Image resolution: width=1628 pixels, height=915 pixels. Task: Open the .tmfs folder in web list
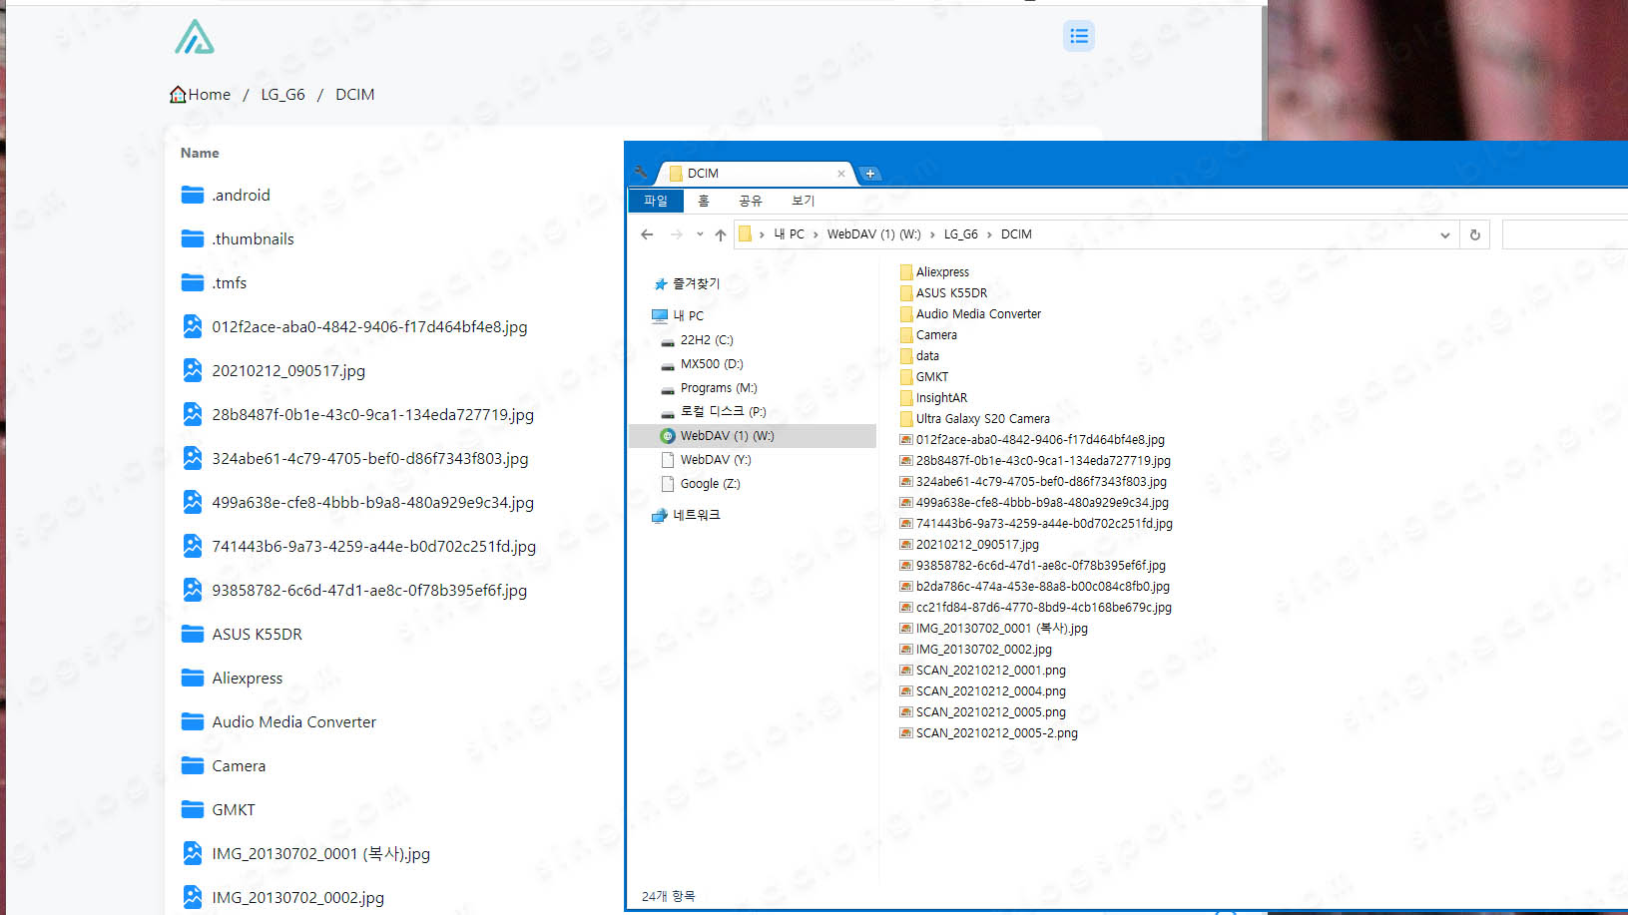(229, 282)
